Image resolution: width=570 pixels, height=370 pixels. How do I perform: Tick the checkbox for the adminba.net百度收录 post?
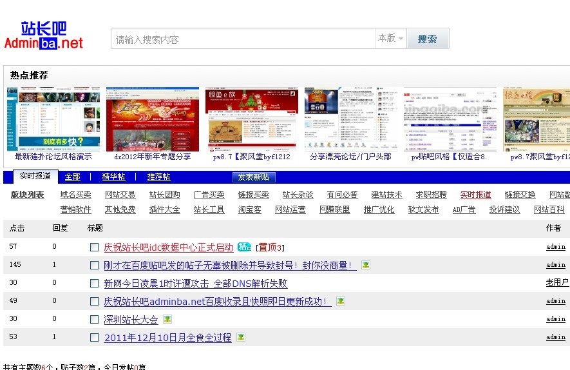click(x=94, y=301)
